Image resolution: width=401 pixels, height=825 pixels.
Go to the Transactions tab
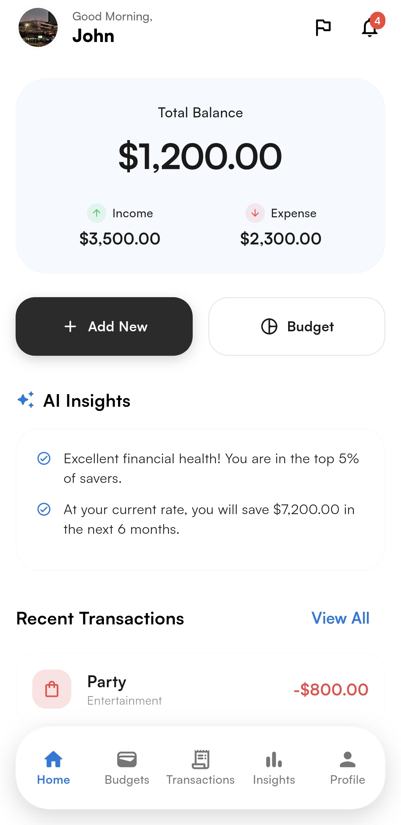point(200,767)
